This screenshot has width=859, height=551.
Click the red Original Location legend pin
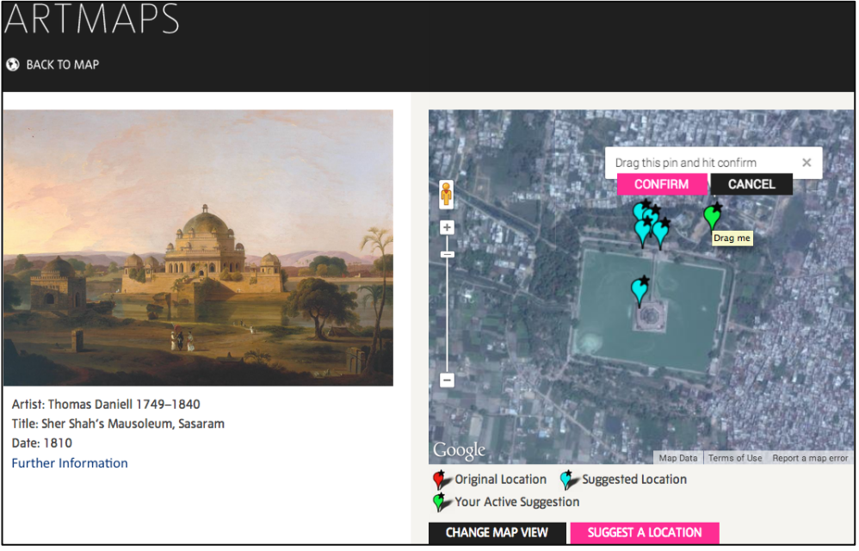coord(440,480)
